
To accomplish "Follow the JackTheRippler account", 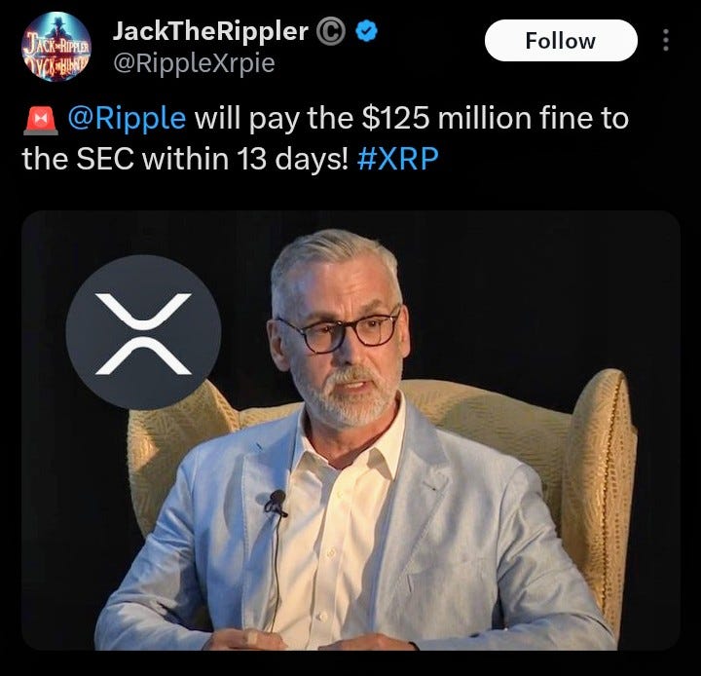I will tap(561, 41).
